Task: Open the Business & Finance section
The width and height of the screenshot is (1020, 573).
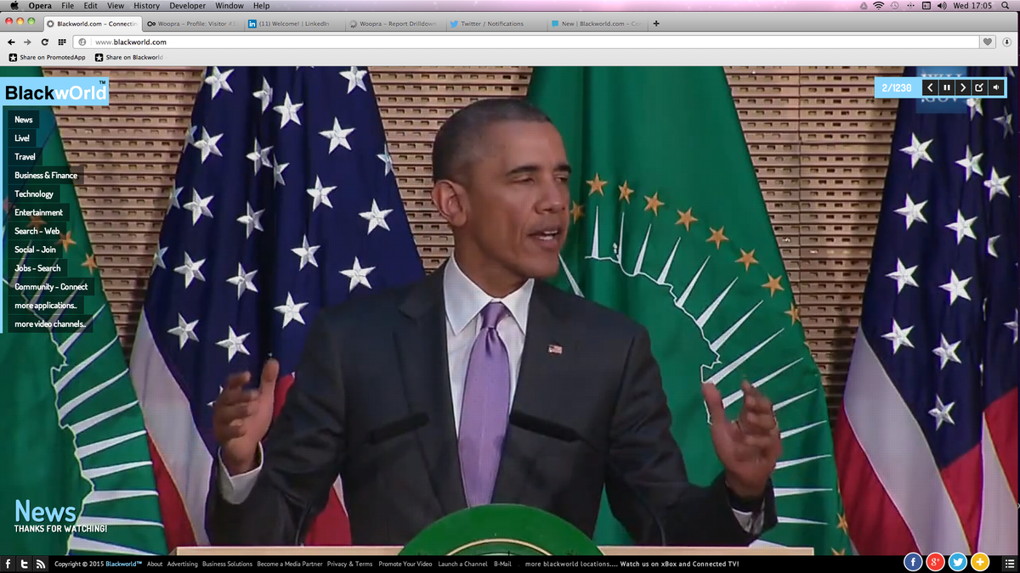Action: pyautogui.click(x=44, y=175)
